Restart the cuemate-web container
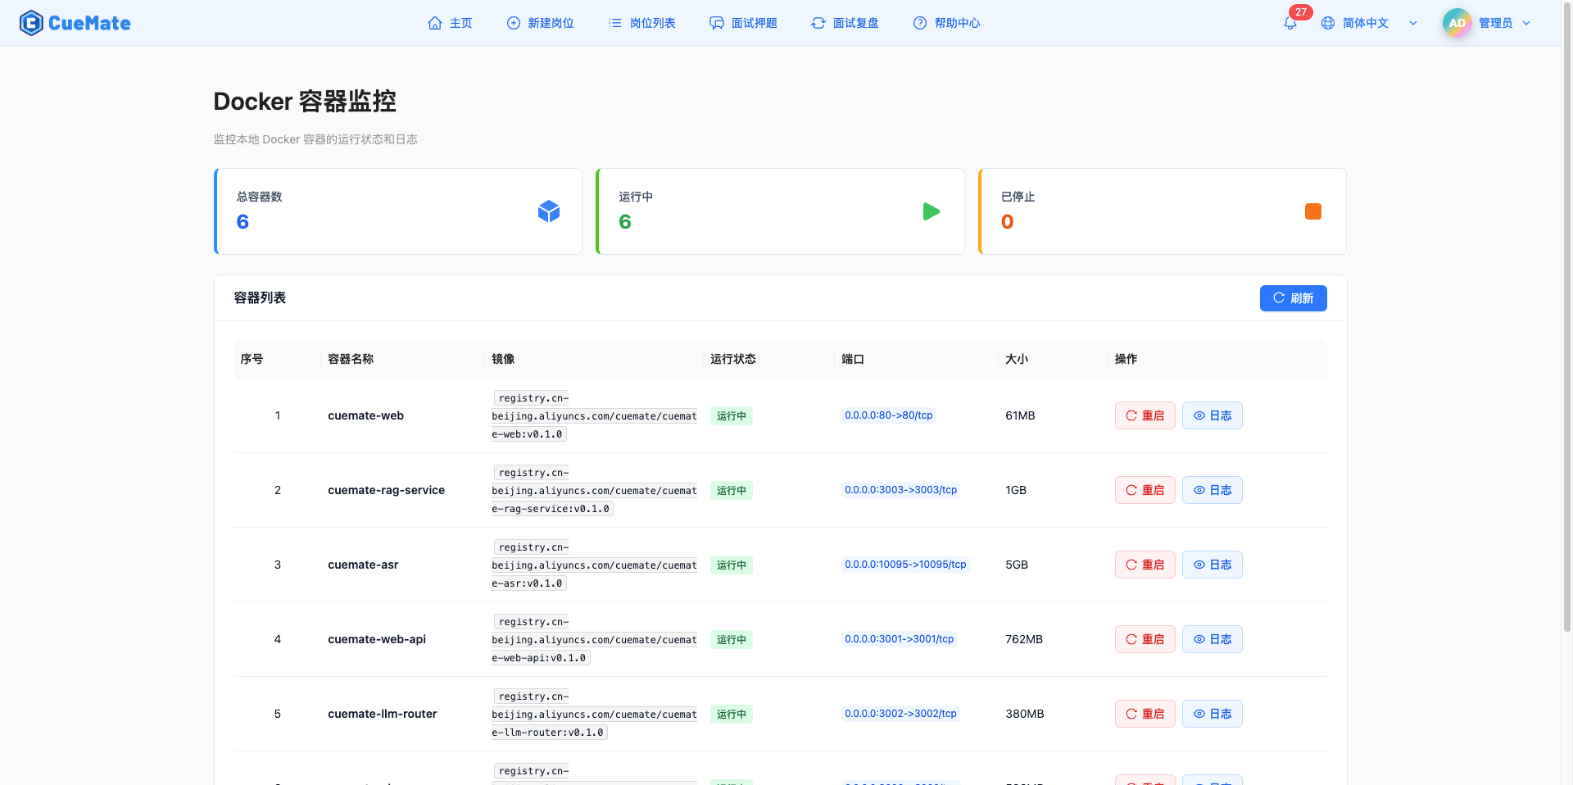Image resolution: width=1573 pixels, height=785 pixels. pos(1145,415)
